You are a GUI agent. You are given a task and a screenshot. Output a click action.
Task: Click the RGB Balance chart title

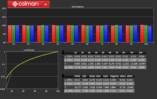(x=78, y=7)
